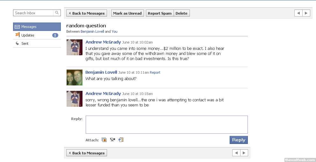316x162 pixels.
Task: Open Benjamin Lovell's profile from subtitle
Action: click(92, 31)
